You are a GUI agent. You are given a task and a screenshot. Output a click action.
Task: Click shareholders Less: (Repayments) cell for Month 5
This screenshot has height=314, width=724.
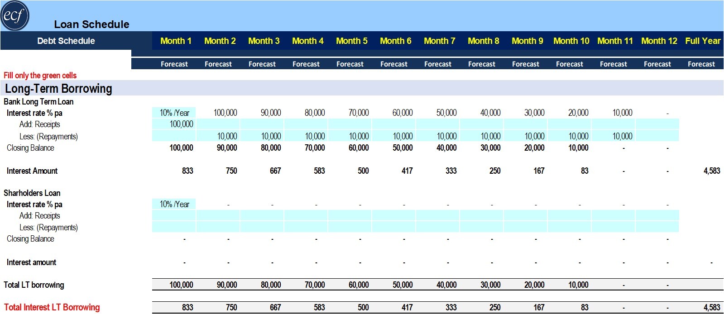click(350, 227)
